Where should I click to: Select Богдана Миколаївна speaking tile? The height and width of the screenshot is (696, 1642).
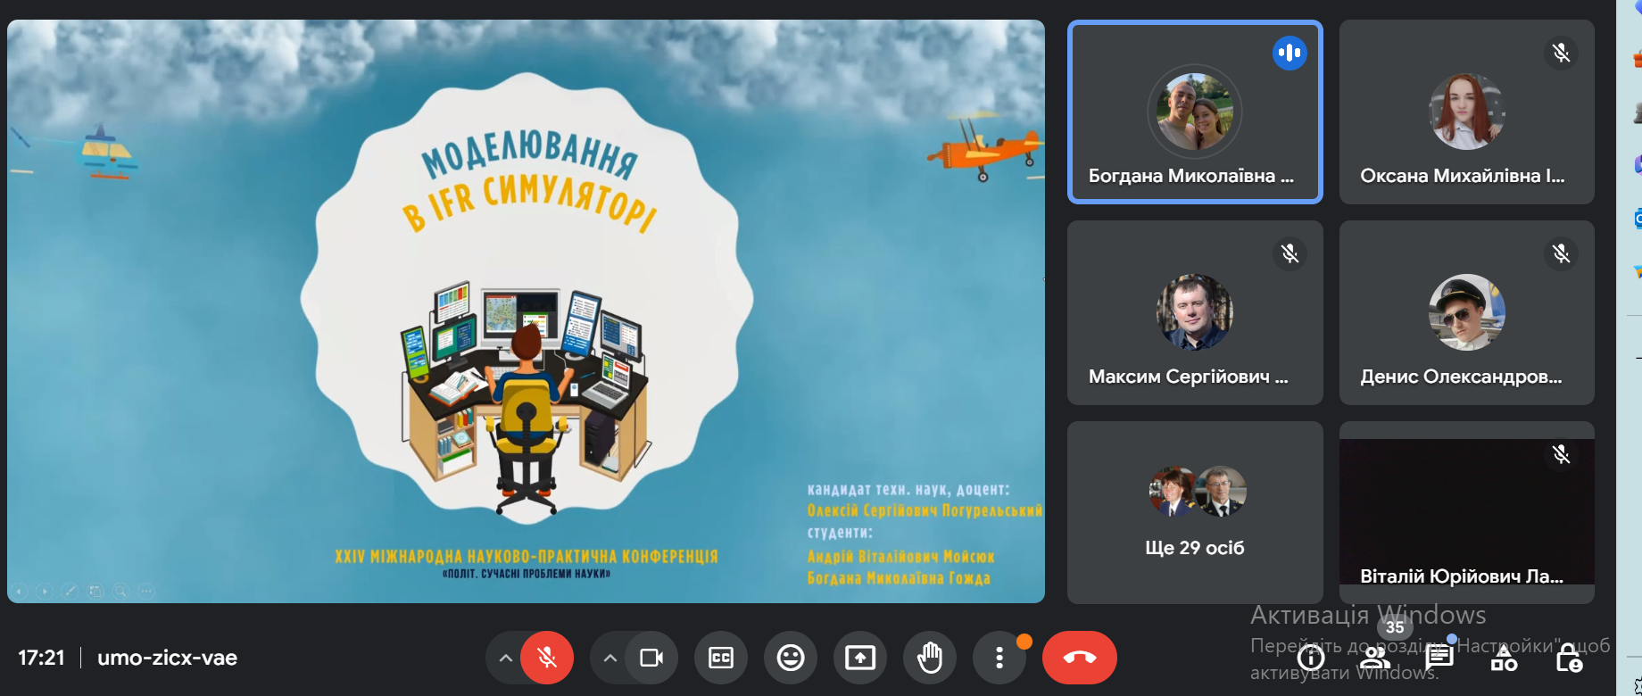coord(1195,112)
